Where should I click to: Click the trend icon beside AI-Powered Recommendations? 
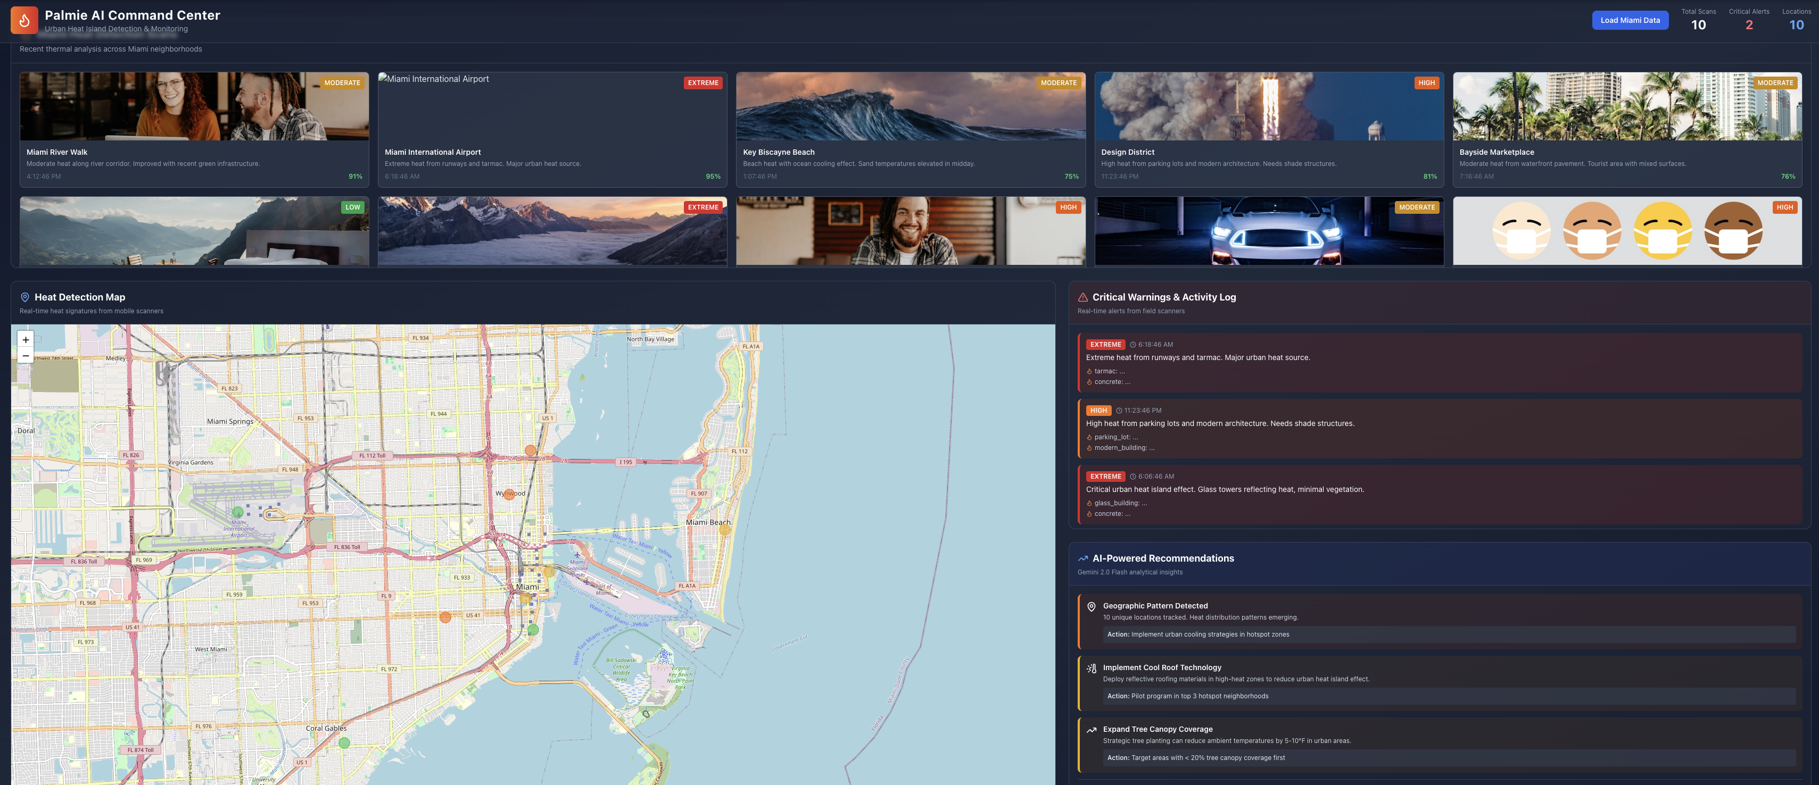click(x=1082, y=558)
